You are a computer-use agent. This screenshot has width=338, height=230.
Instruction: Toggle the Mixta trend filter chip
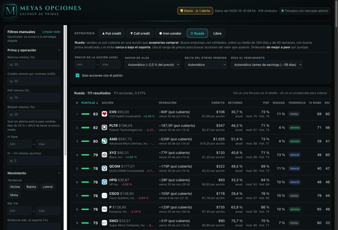[14, 195]
